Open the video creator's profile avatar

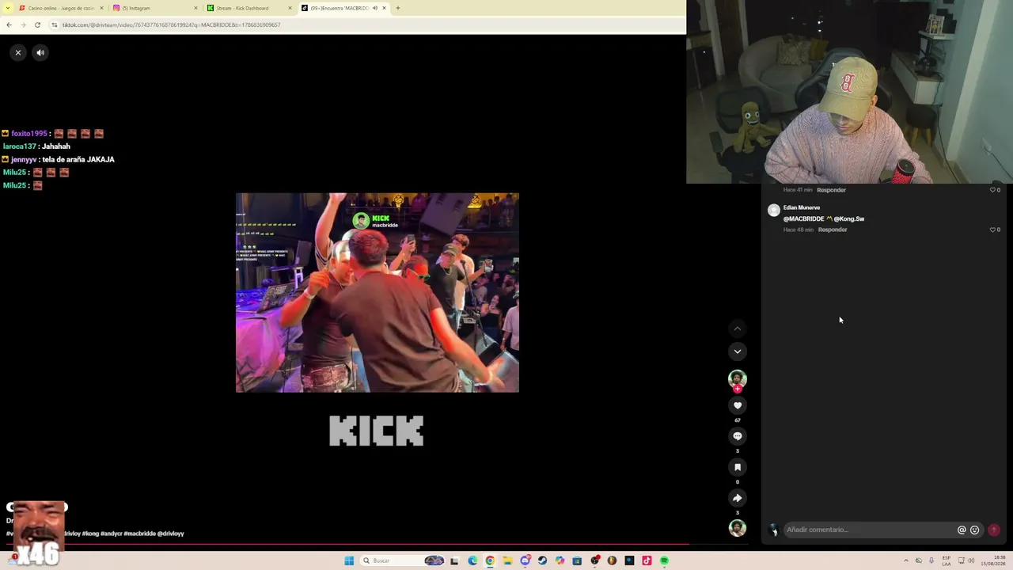738,378
